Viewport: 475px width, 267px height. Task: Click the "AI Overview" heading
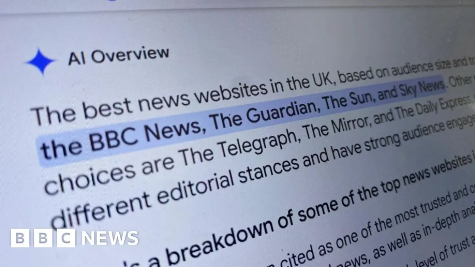(118, 56)
